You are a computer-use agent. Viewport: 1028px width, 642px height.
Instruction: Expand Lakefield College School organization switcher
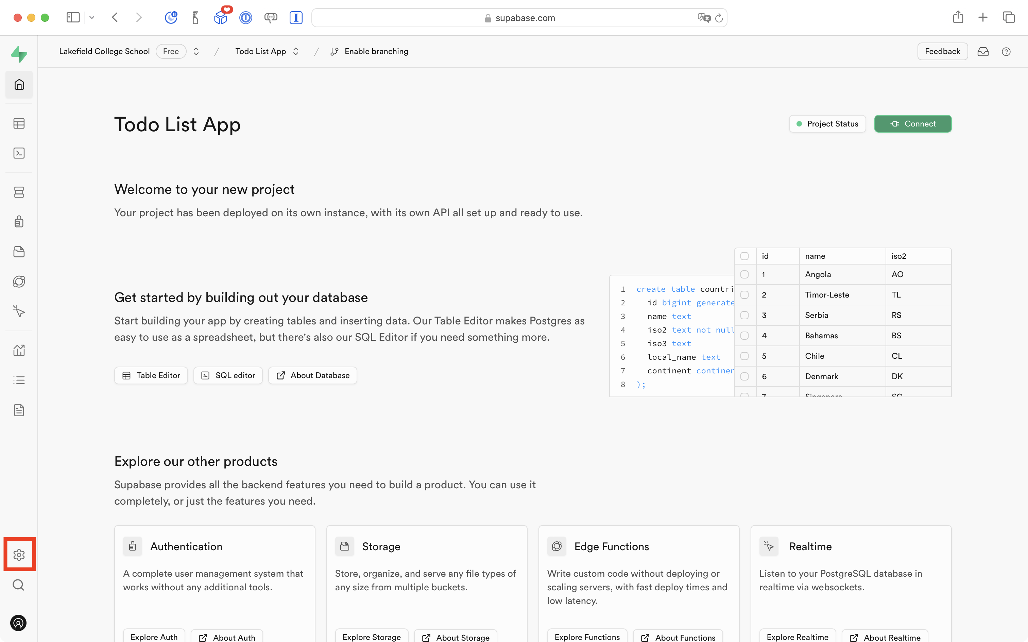tap(196, 51)
